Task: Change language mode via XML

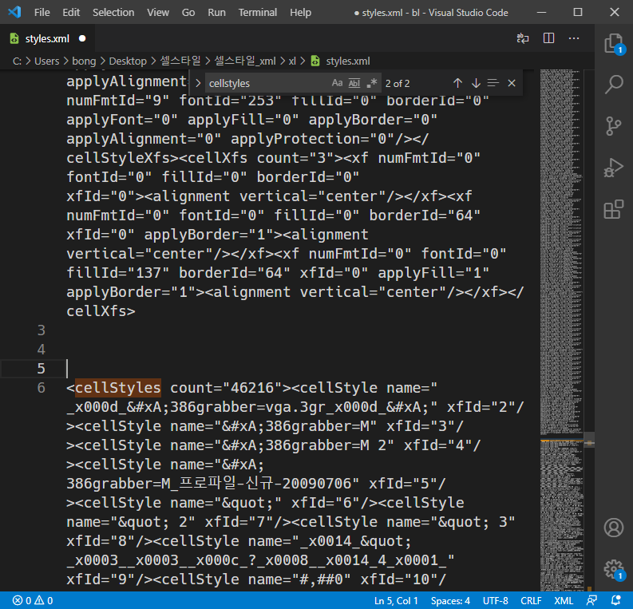Action: click(x=564, y=600)
